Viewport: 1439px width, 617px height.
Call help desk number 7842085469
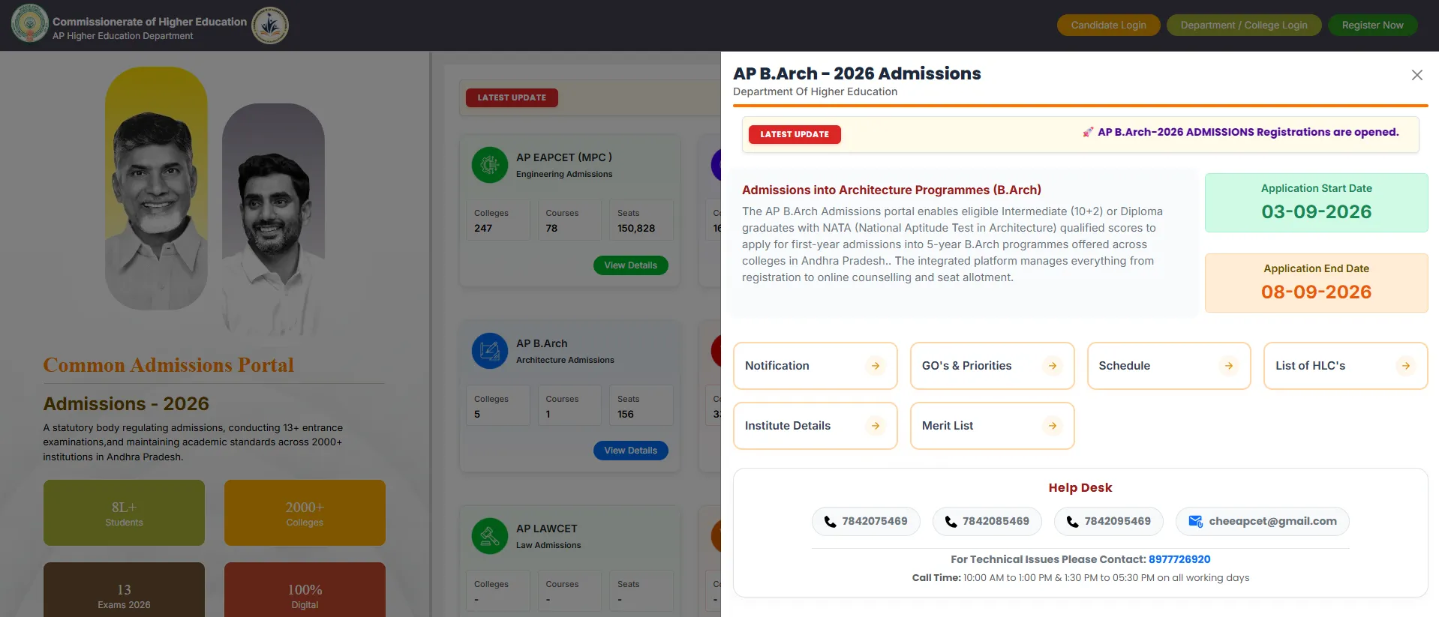tap(987, 521)
